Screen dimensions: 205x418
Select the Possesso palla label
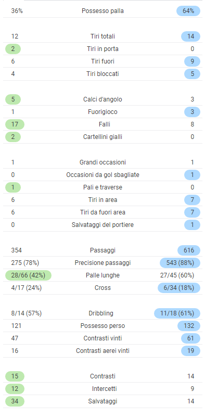[x=102, y=11]
